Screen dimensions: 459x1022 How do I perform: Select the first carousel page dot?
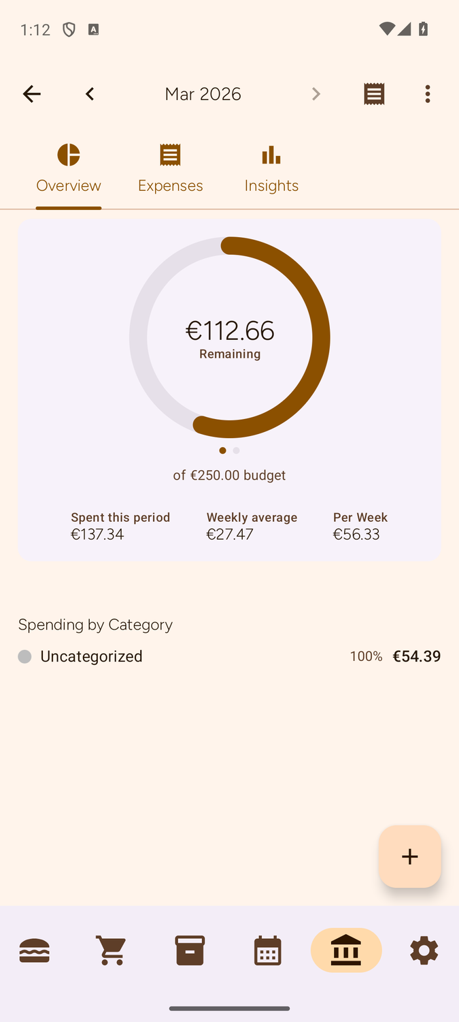(222, 450)
